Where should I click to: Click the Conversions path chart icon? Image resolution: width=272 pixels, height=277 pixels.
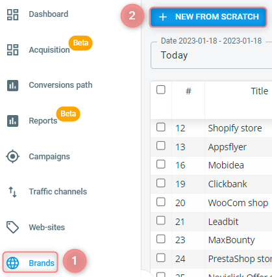[x=12, y=85]
